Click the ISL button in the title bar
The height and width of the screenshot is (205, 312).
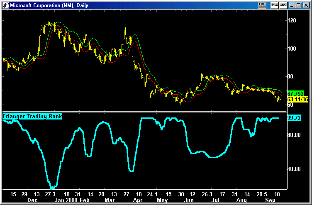point(262,5)
